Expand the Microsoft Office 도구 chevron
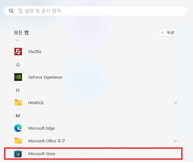193x162 pixels. [175, 141]
